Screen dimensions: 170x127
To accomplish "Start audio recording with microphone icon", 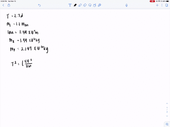I will [x=126, y=5].
